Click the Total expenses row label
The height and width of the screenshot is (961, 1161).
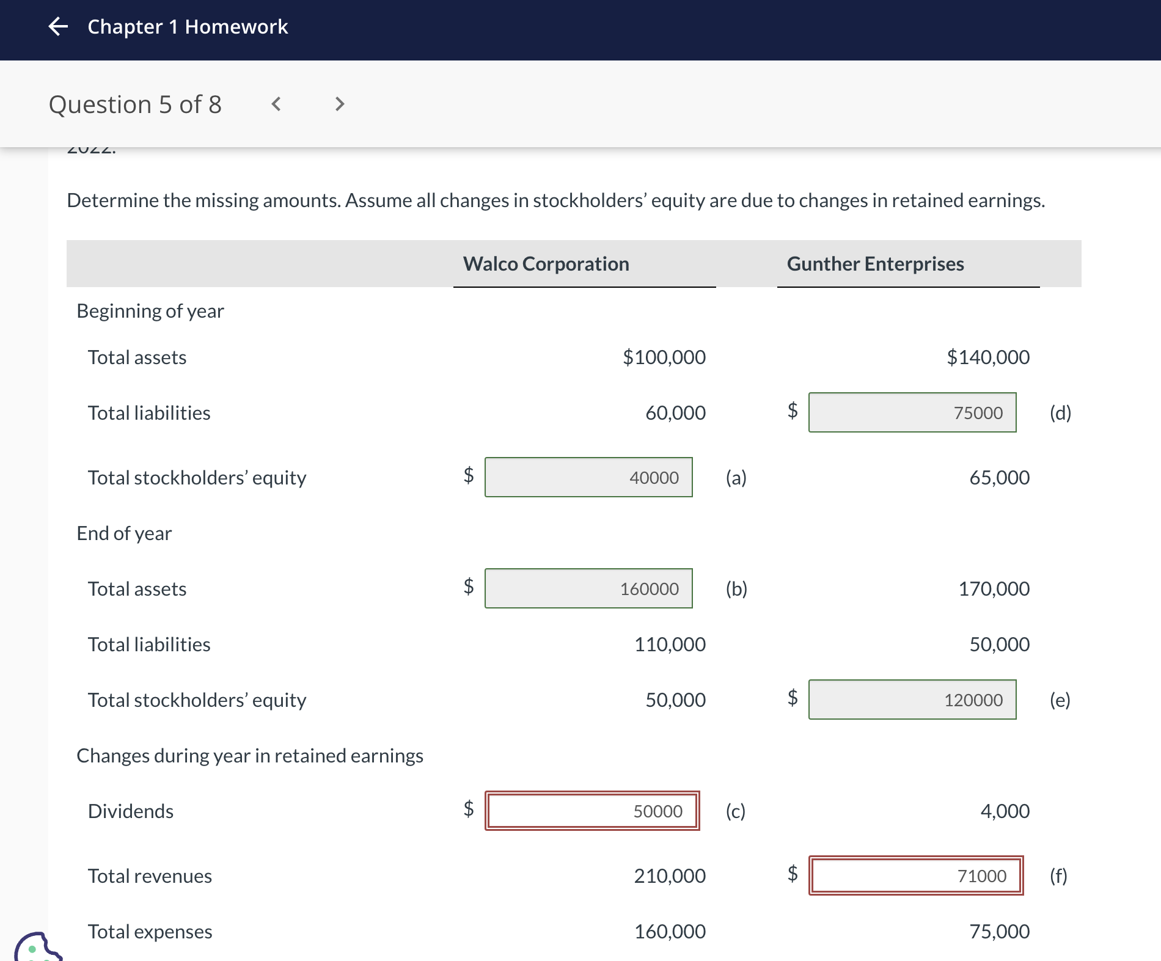pyautogui.click(x=150, y=931)
